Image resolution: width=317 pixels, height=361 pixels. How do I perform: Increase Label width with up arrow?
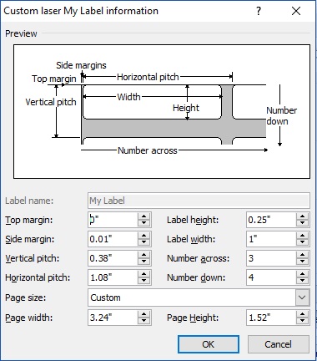pyautogui.click(x=302, y=236)
